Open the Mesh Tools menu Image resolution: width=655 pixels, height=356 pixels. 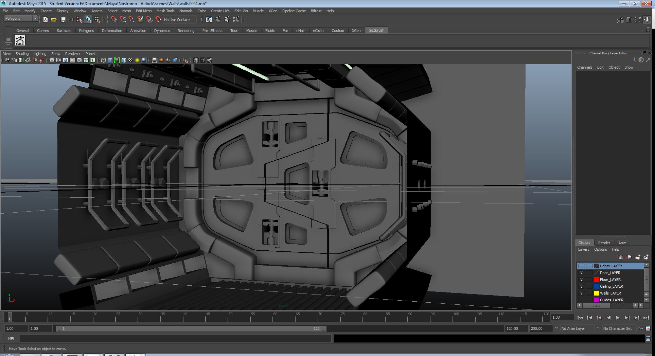click(165, 11)
